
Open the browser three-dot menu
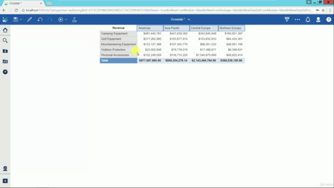330,10
